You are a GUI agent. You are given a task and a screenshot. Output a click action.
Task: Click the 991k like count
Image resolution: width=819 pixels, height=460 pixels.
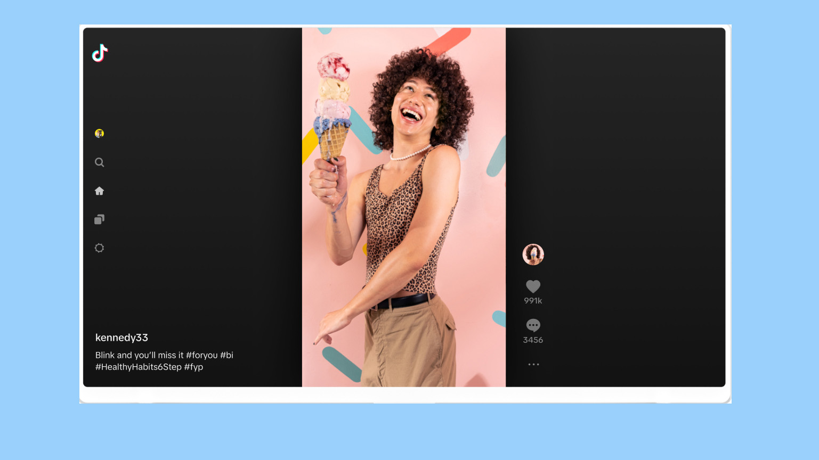coord(533,300)
